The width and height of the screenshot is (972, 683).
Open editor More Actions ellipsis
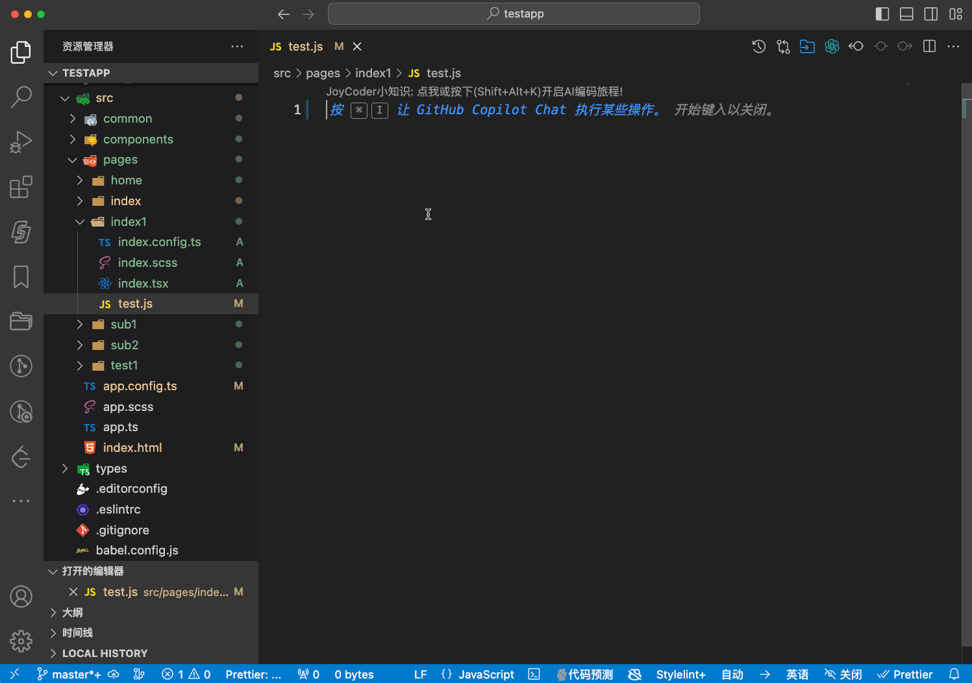[953, 46]
